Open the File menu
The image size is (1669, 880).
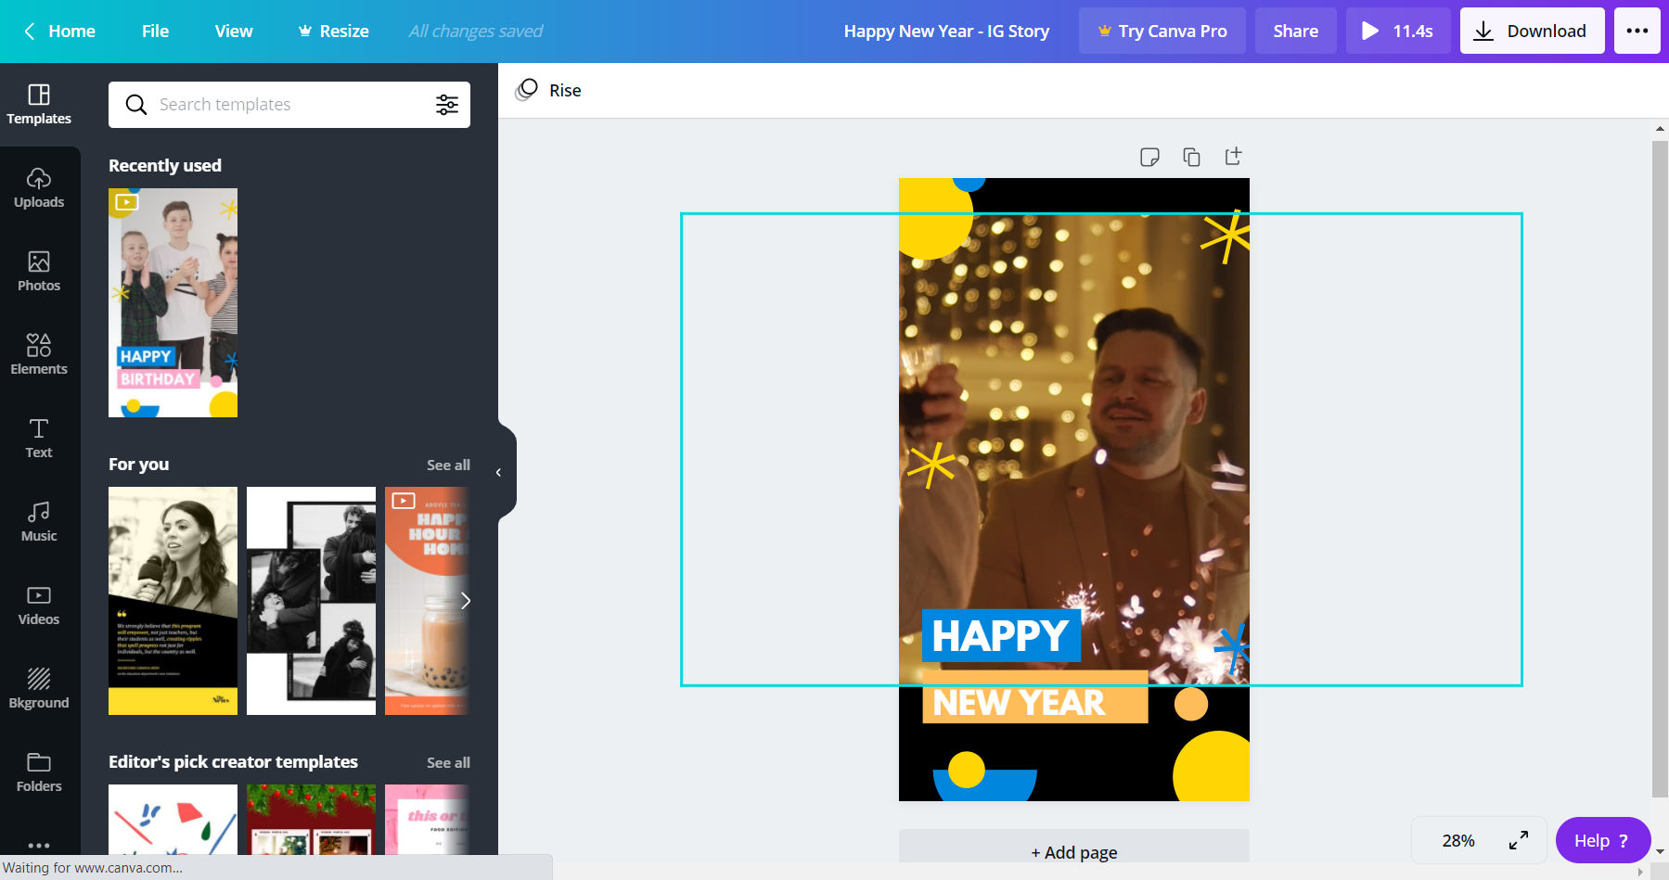coord(155,31)
